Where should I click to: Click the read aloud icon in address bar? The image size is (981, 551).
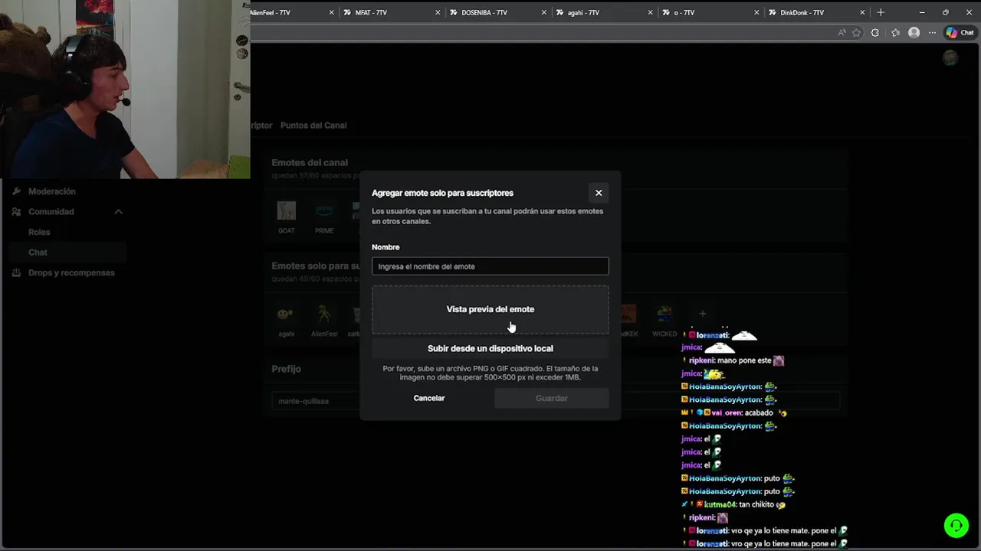click(842, 33)
